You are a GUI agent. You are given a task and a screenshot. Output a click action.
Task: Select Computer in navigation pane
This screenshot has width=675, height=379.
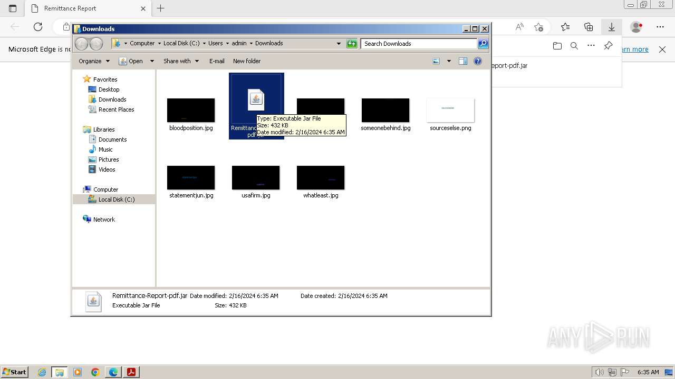click(x=105, y=189)
